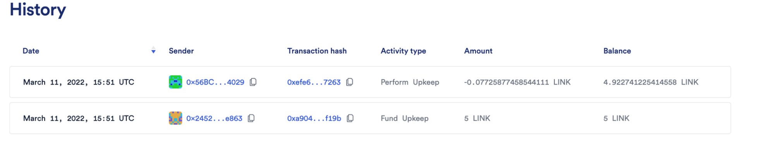Image resolution: width=774 pixels, height=142 pixels.
Task: Open sender address 0x56BC...4029 link
Action: [x=215, y=82]
